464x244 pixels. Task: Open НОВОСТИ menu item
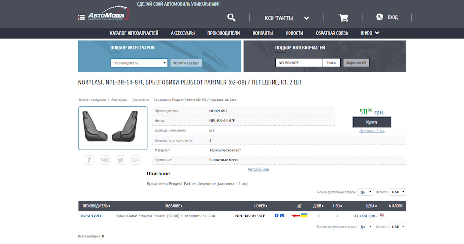(x=294, y=33)
